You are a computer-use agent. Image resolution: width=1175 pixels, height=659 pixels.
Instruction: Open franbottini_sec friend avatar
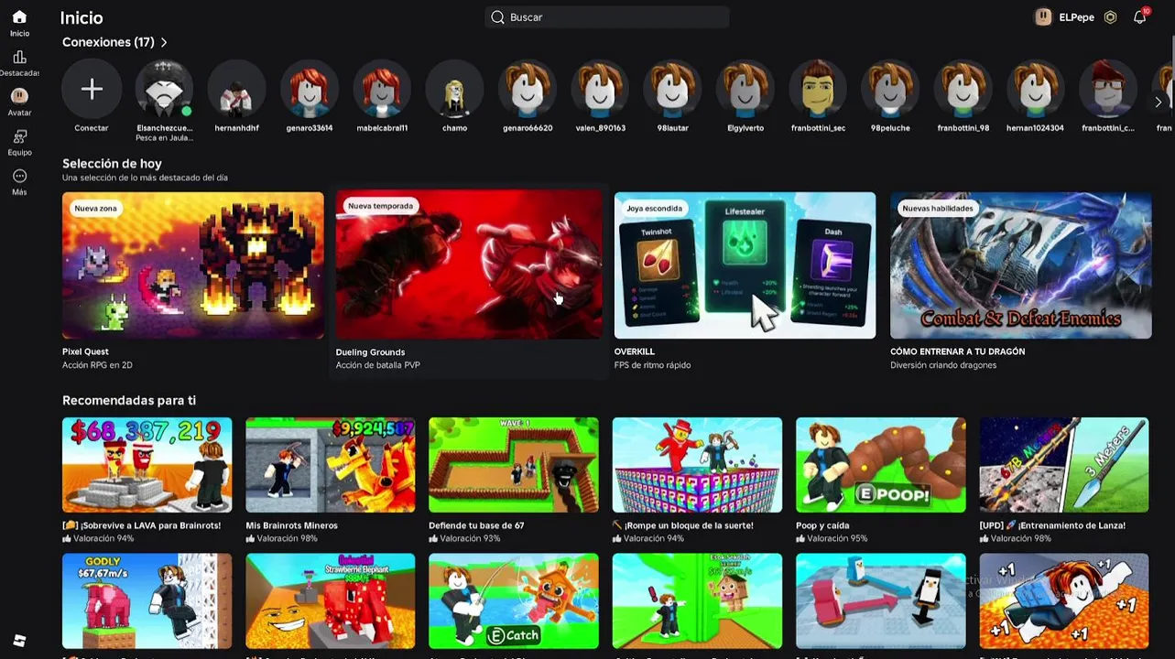pos(818,89)
